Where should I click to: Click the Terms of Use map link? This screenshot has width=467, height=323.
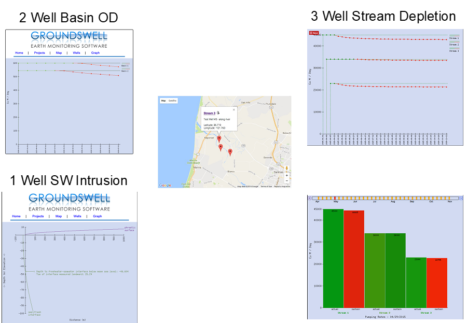265,186
